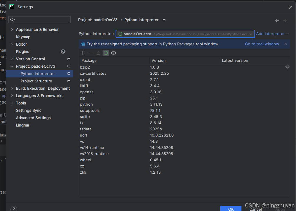This screenshot has height=211, width=296.
Task: Expand Languages & Frameworks section
Action: point(12,96)
